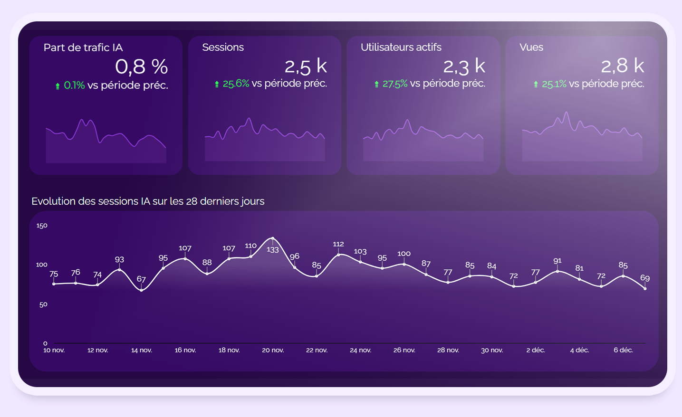This screenshot has height=417, width=682.
Task: Click the 2,8 k Vues value
Action: [x=622, y=66]
